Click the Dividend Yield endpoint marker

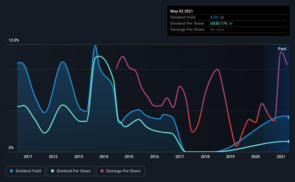[x=289, y=117]
